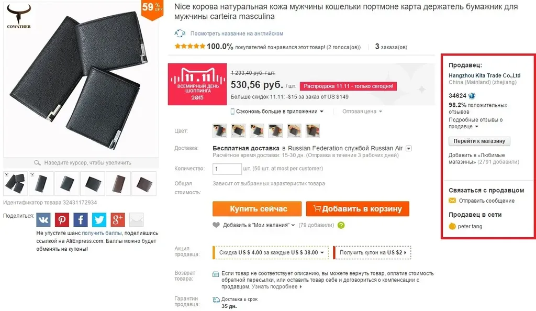This screenshot has height=311, width=536.
Task: Open the wishlist help question mark
Action: pyautogui.click(x=341, y=225)
